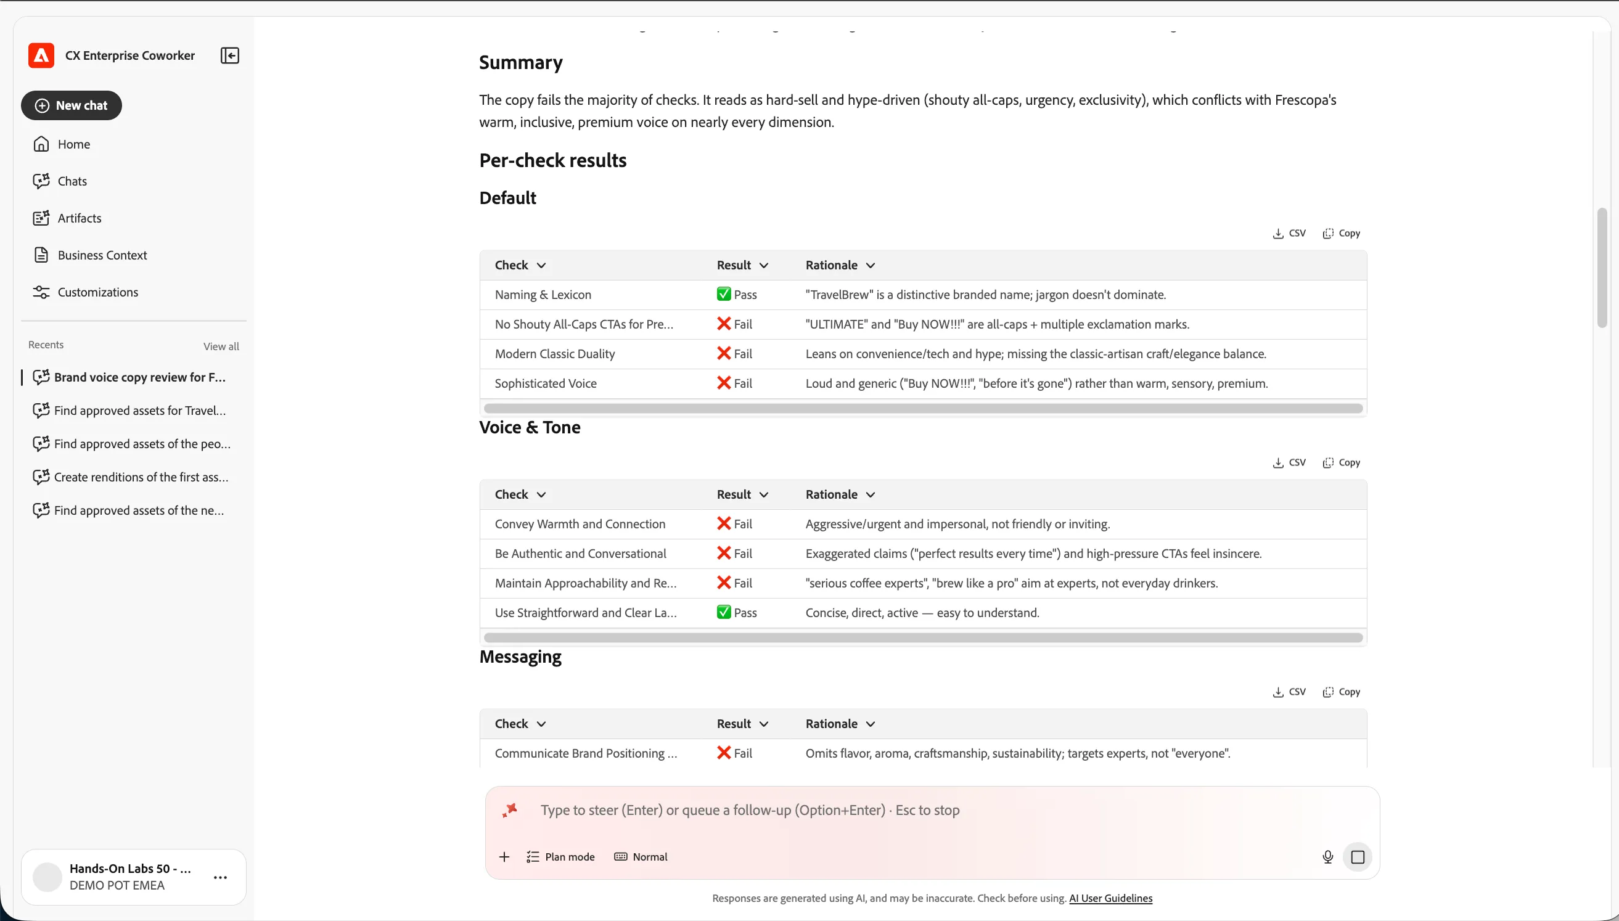Click the page vertical scrollbar
Screen dimensions: 1619x921
(x=1602, y=268)
